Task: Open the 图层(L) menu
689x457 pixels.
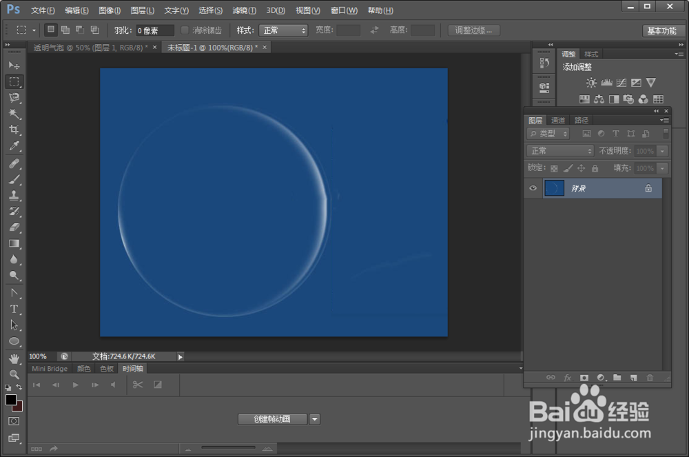Action: coord(143,10)
